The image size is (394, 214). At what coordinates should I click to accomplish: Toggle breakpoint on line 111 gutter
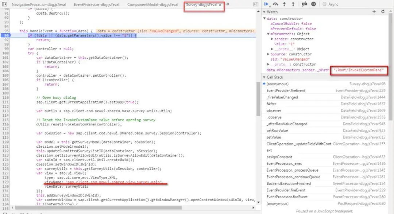click(x=5, y=102)
